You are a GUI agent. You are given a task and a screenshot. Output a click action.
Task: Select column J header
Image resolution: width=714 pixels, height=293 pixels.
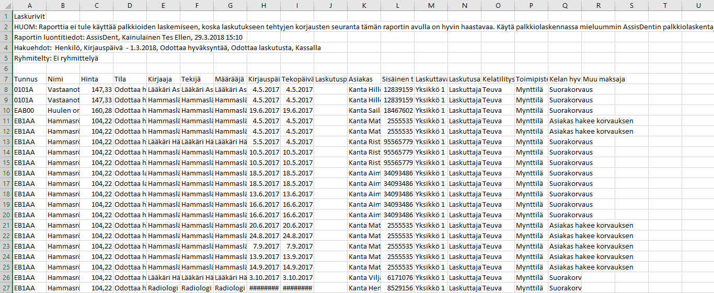(x=330, y=5)
